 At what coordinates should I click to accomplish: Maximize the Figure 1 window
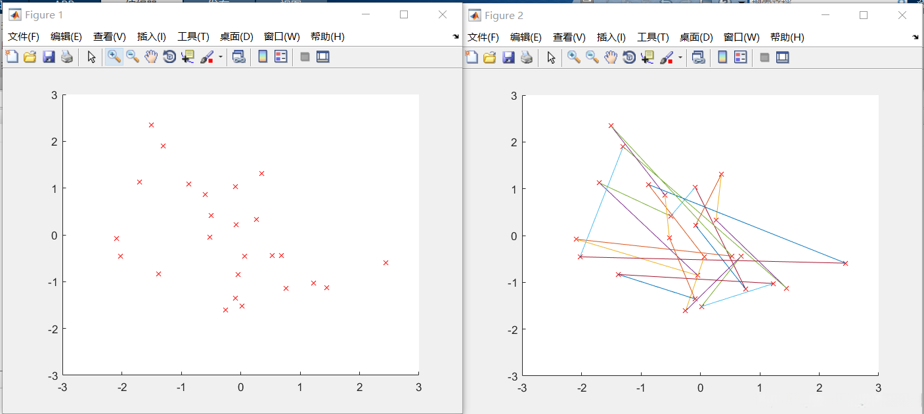(404, 14)
